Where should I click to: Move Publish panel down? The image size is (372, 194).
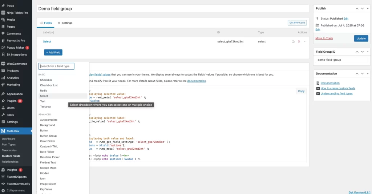click(362, 9)
